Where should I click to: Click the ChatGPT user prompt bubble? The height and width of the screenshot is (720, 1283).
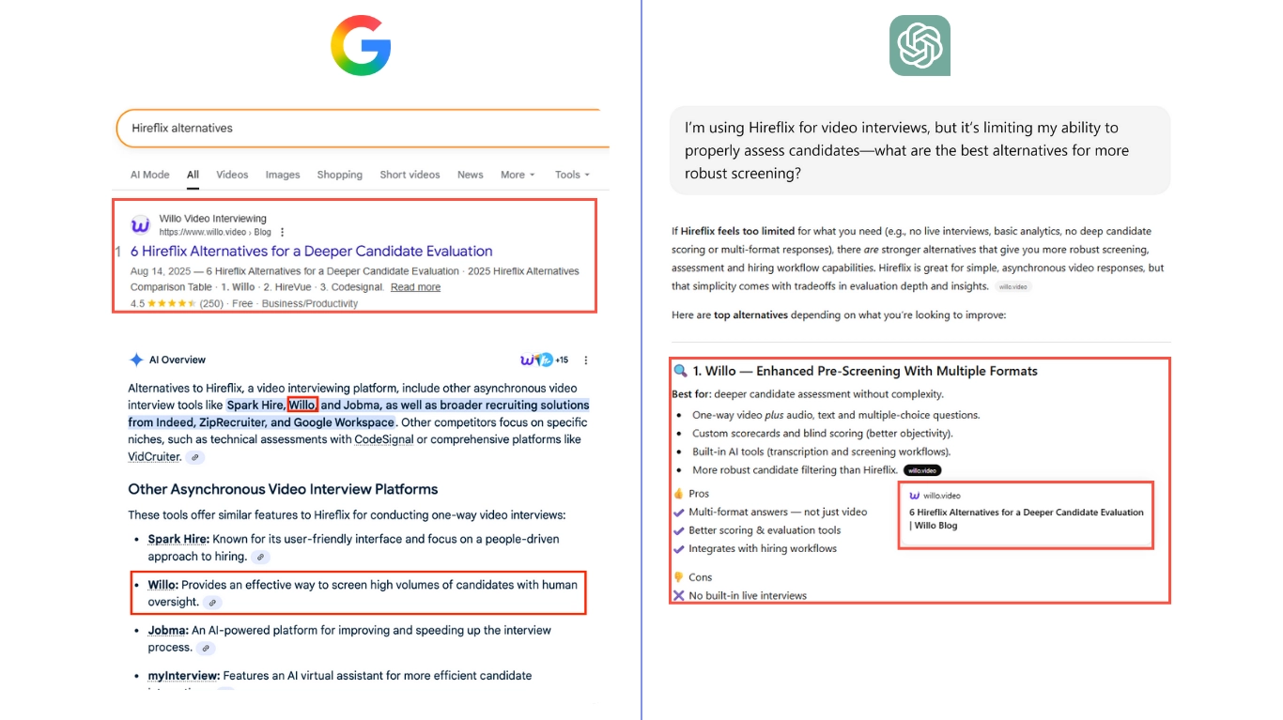920,150
